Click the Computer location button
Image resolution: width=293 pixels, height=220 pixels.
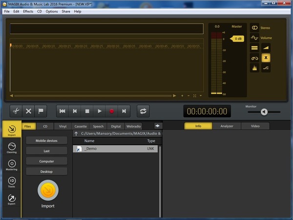coord(46,161)
